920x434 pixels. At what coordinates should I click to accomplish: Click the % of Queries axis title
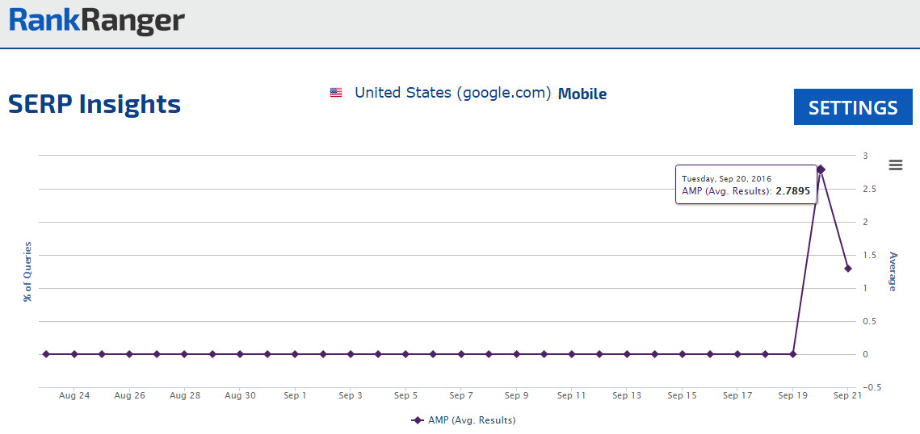[27, 271]
